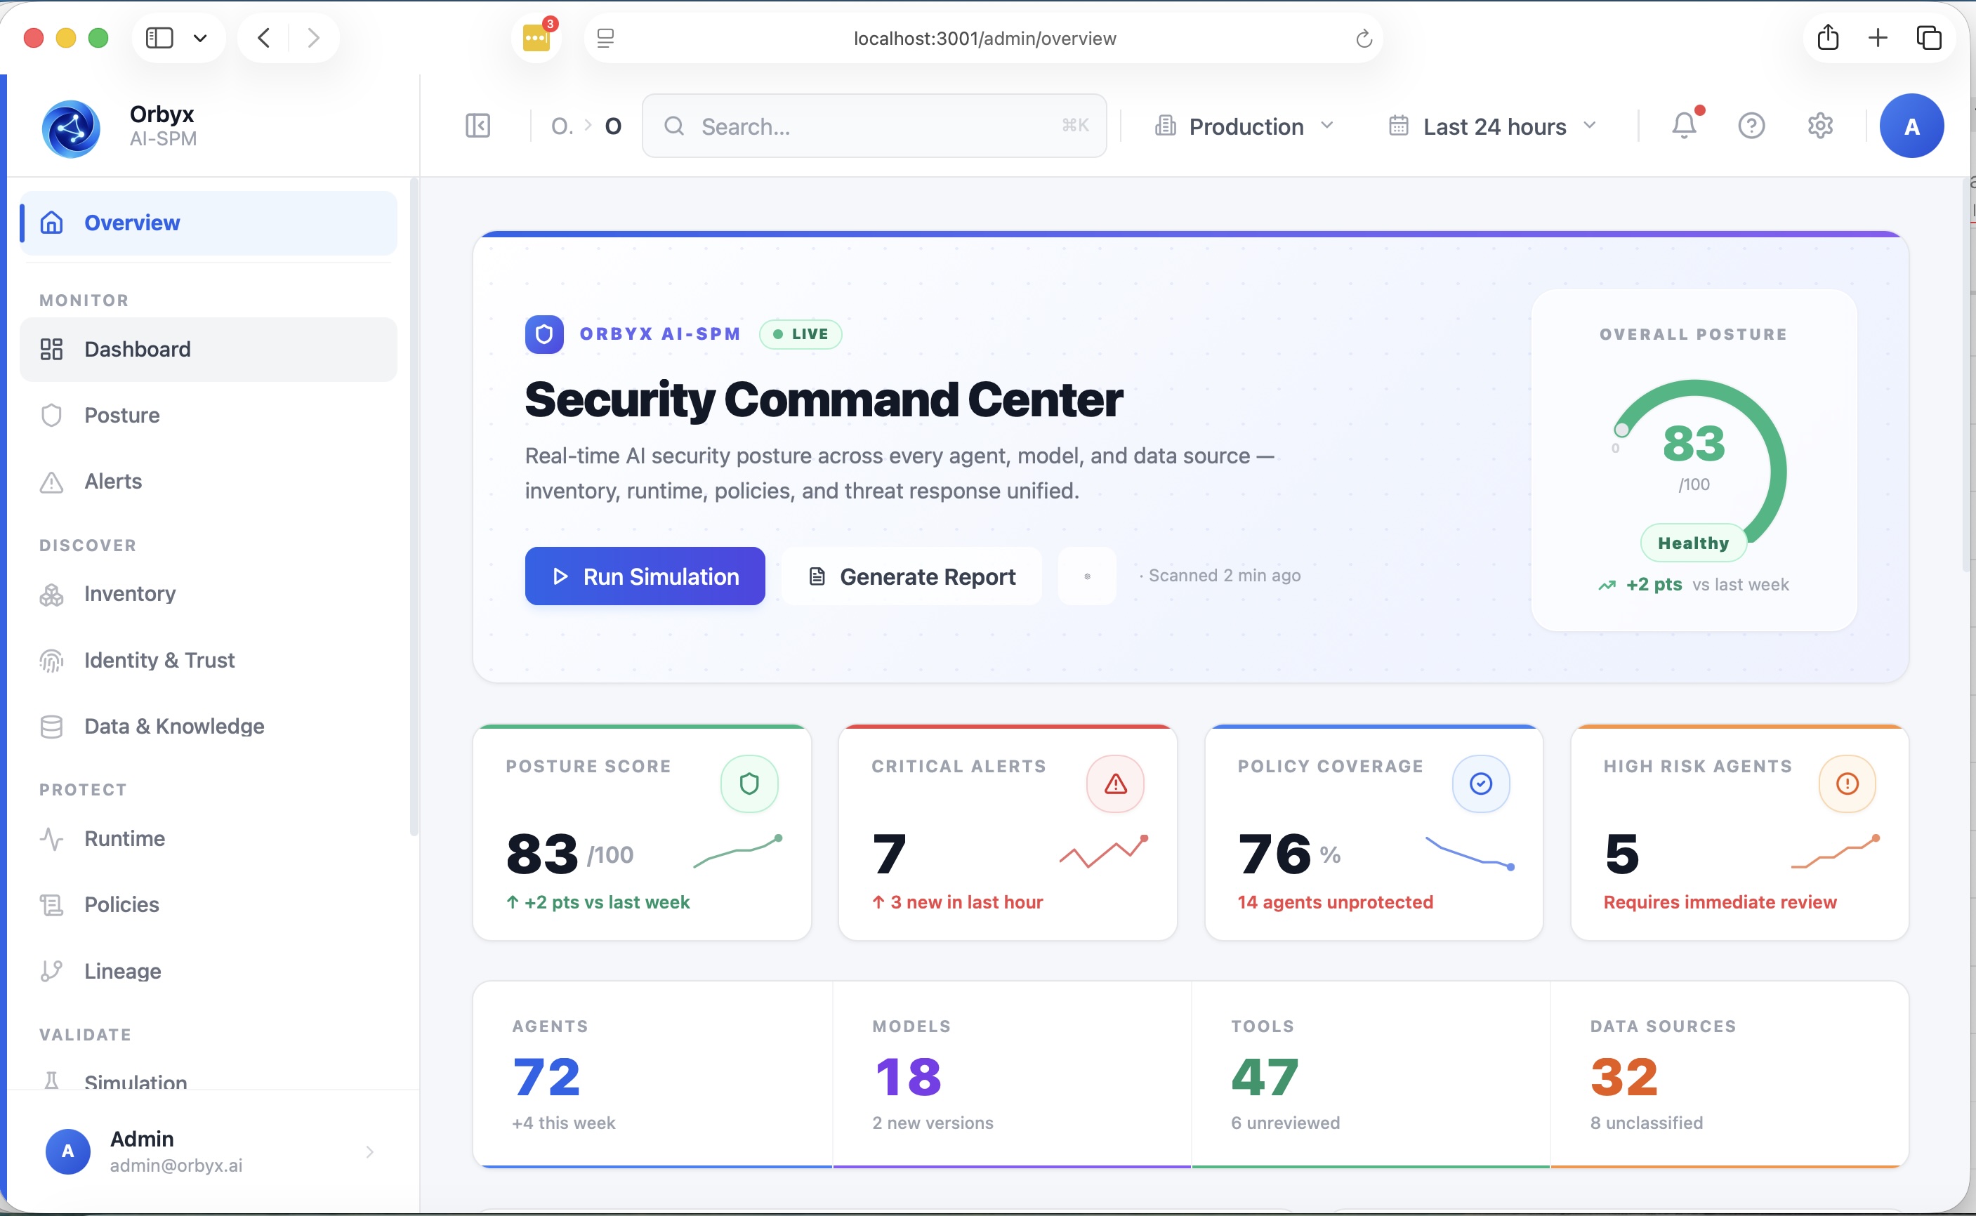Click the calendar icon beside Last 24 hours
The height and width of the screenshot is (1216, 1976).
tap(1399, 126)
